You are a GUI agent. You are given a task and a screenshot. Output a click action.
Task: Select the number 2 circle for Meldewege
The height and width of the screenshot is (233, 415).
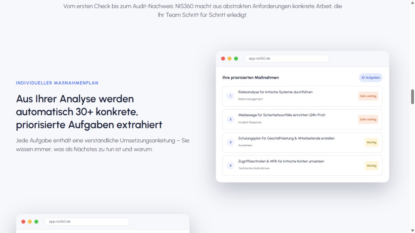point(230,119)
